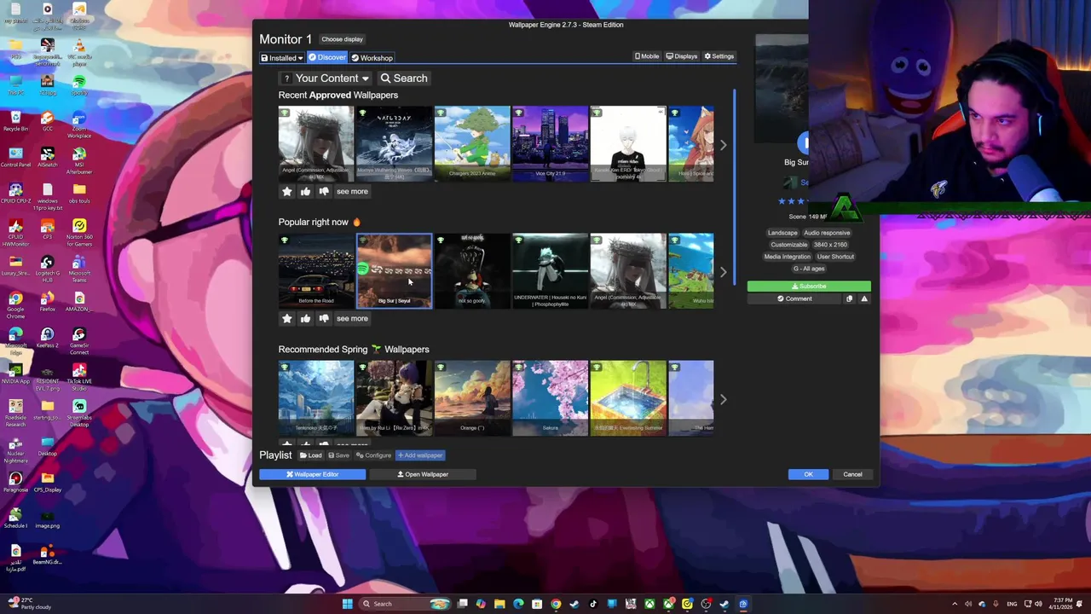Select the UNDERWATER Houseki no Kuni wallpaper
Image resolution: width=1091 pixels, height=614 pixels.
tap(550, 270)
